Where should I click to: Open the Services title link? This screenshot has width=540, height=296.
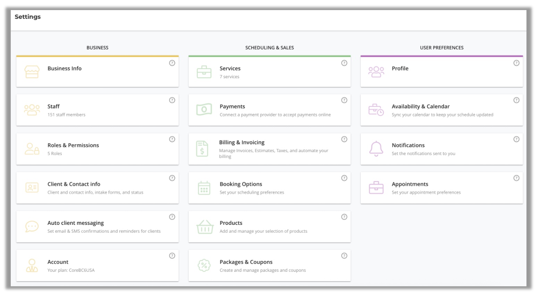pos(230,68)
